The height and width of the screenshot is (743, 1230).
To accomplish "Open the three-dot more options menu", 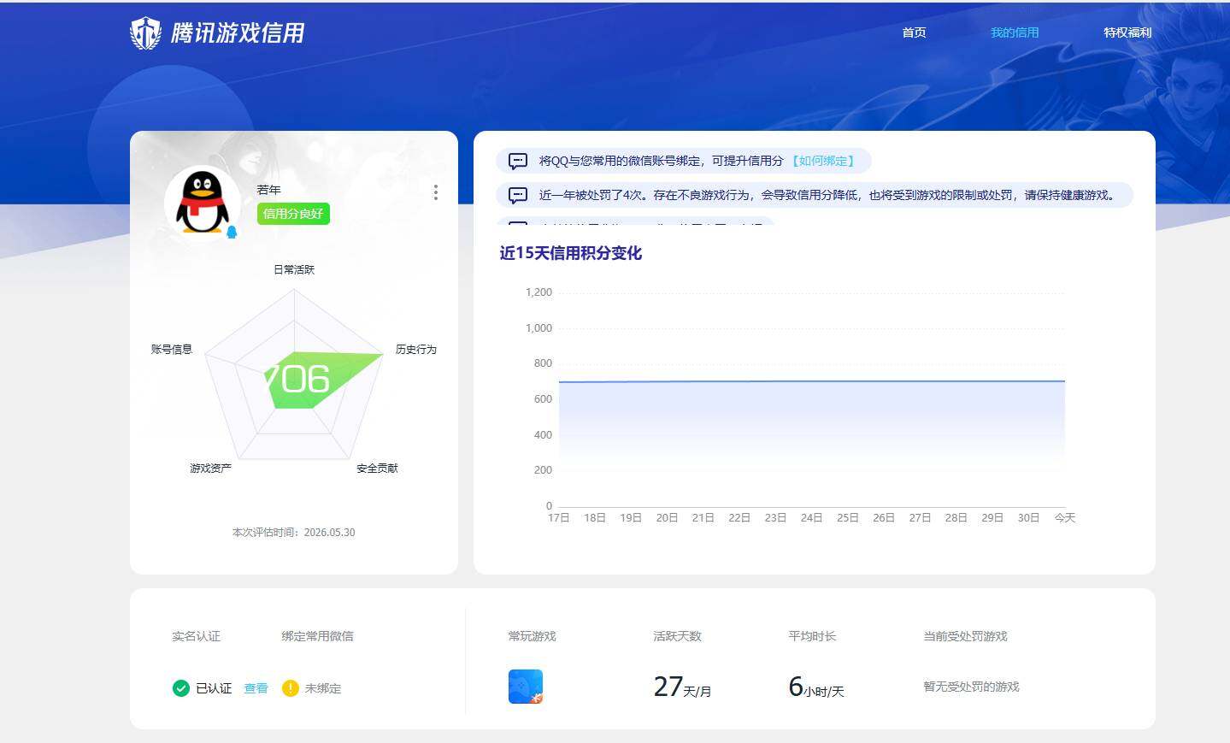I will [436, 192].
